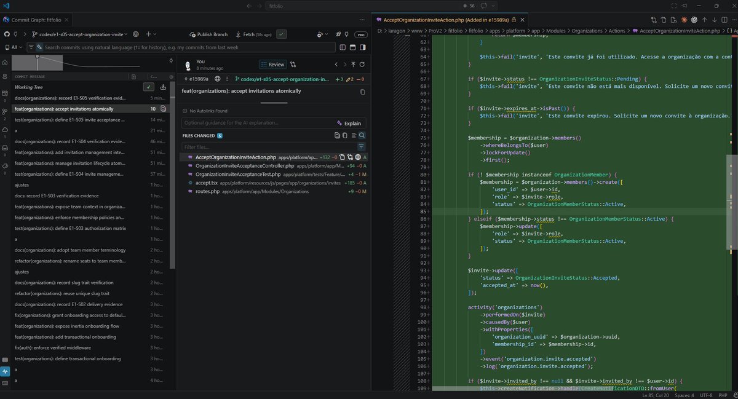Select commit 'test(organizations): define E1-S05 invite acceptance'
This screenshot has width=738, height=399.
(89, 119)
